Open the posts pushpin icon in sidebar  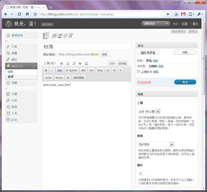pyautogui.click(x=8, y=47)
